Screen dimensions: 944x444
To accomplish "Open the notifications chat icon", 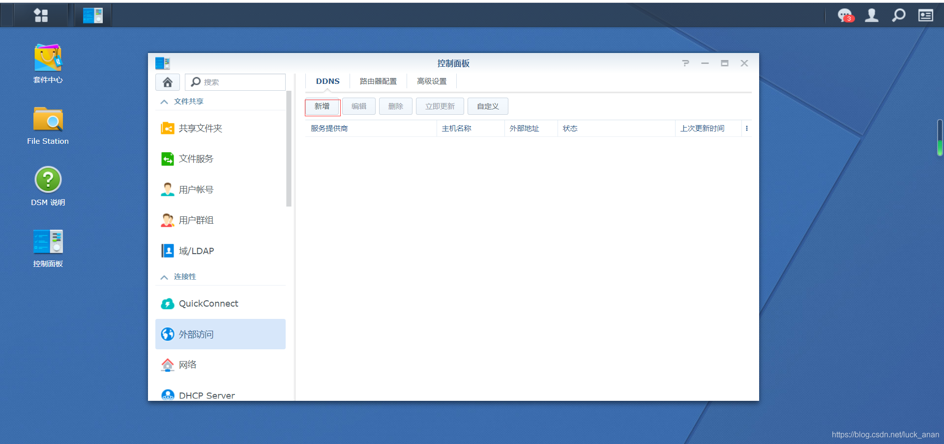I will pos(845,15).
